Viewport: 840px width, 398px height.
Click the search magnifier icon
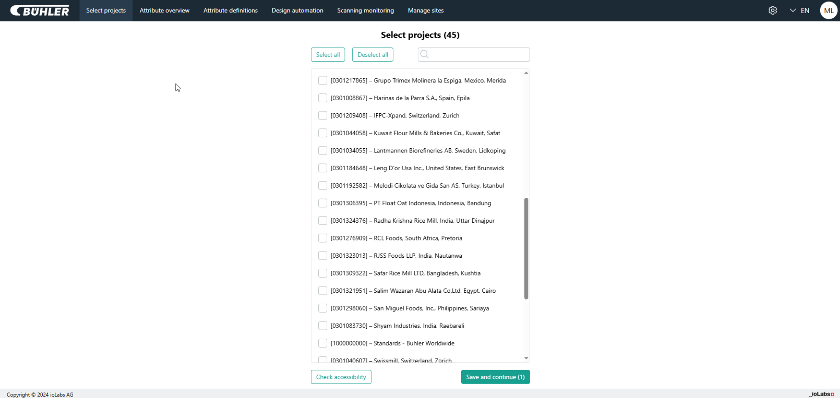[424, 54]
